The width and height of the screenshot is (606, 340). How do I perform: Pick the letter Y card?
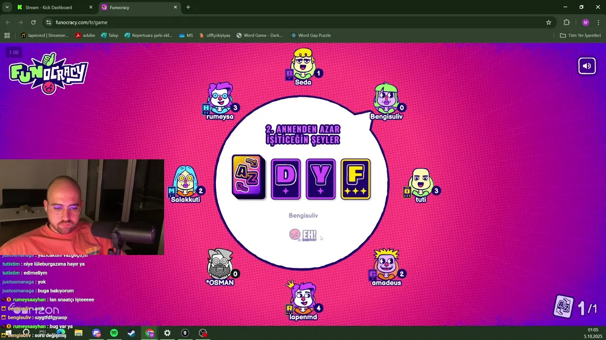321,179
